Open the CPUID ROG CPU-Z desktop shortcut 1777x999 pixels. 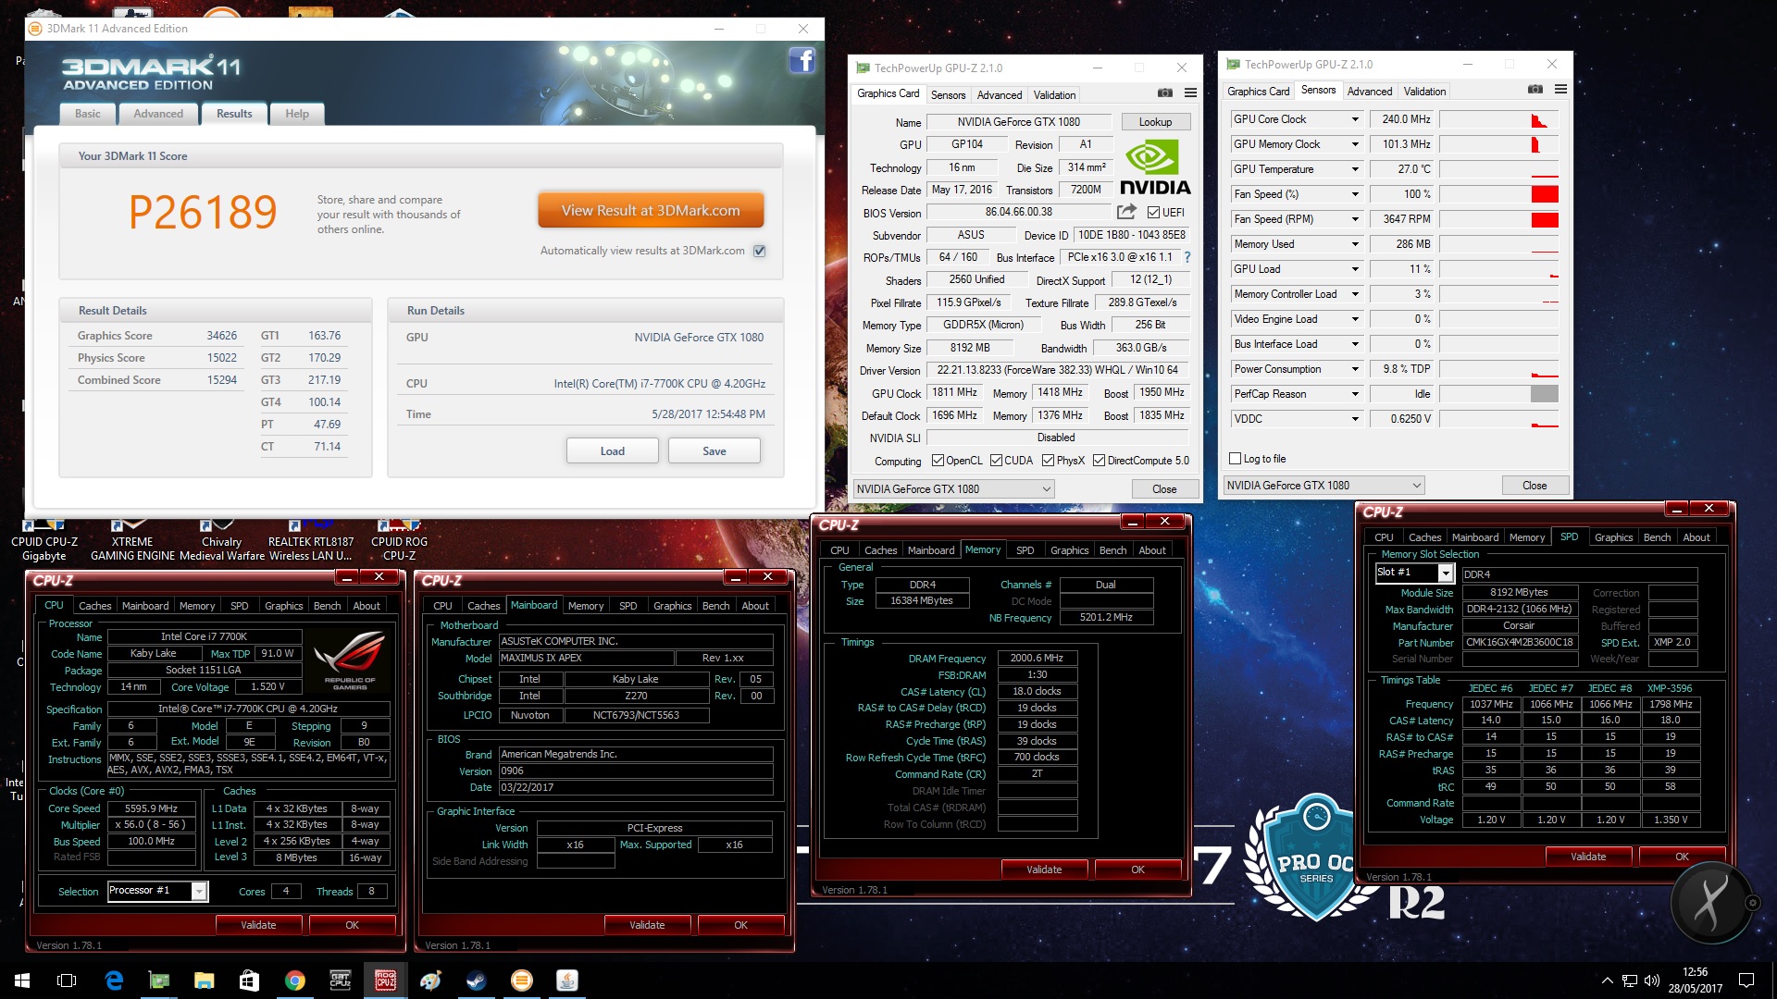coord(399,541)
